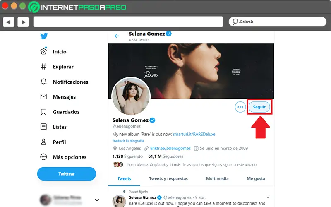
Task: Open Mensajes envelope icon
Action: (43, 96)
